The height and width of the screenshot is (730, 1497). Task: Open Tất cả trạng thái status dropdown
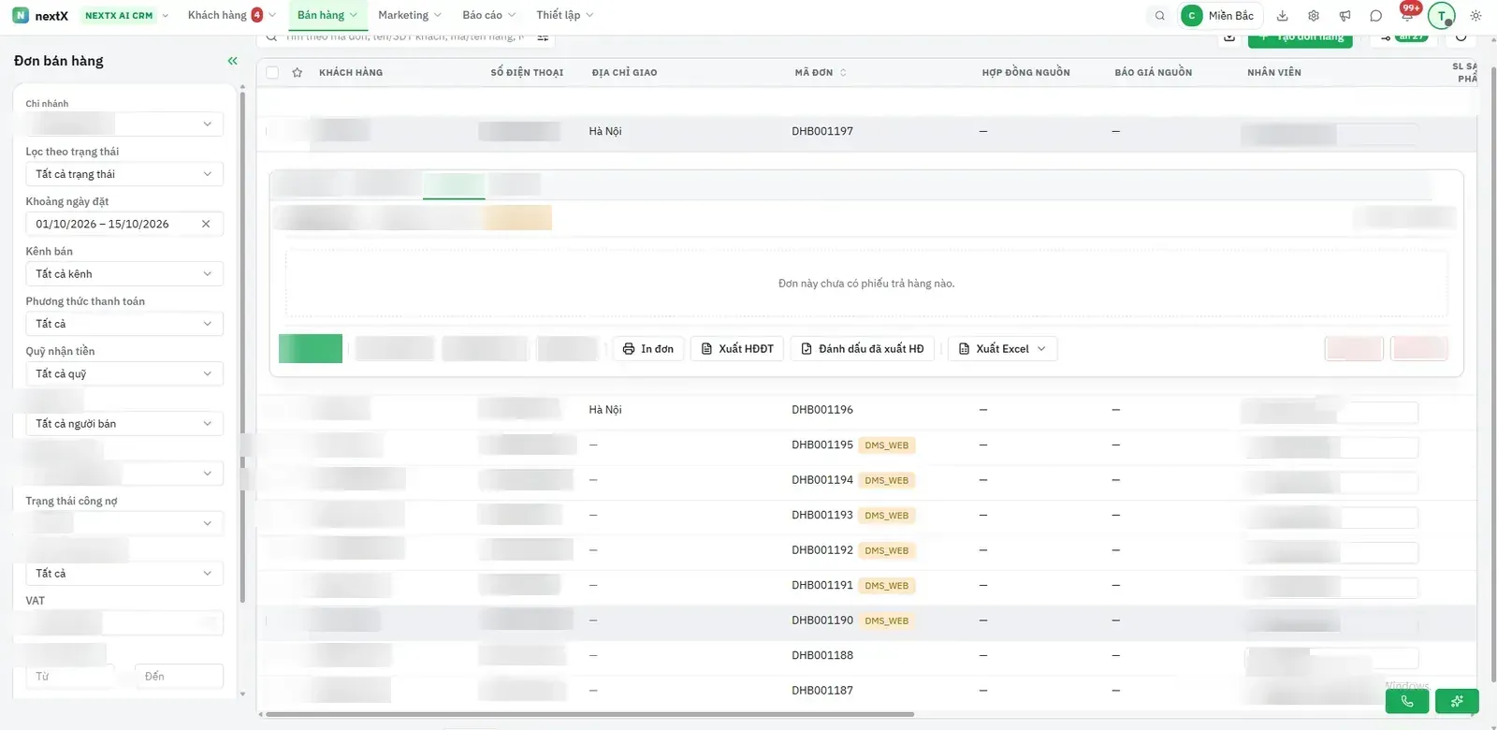[124, 174]
